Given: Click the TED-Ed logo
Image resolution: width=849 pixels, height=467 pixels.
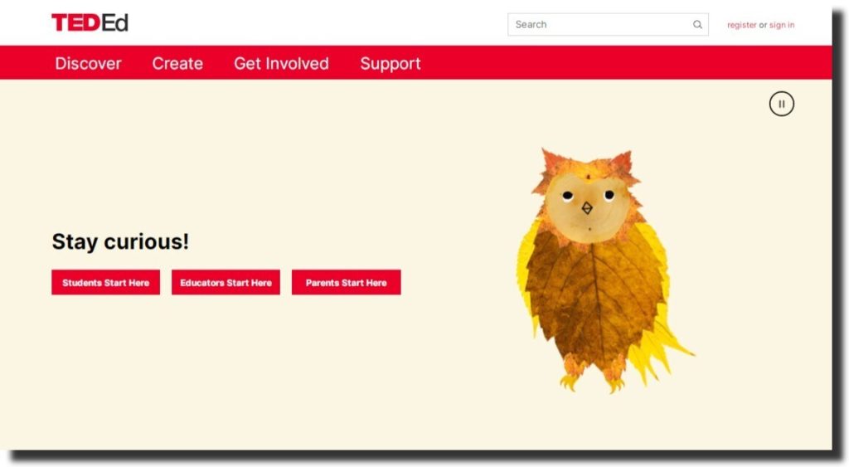Looking at the screenshot, I should coord(90,23).
